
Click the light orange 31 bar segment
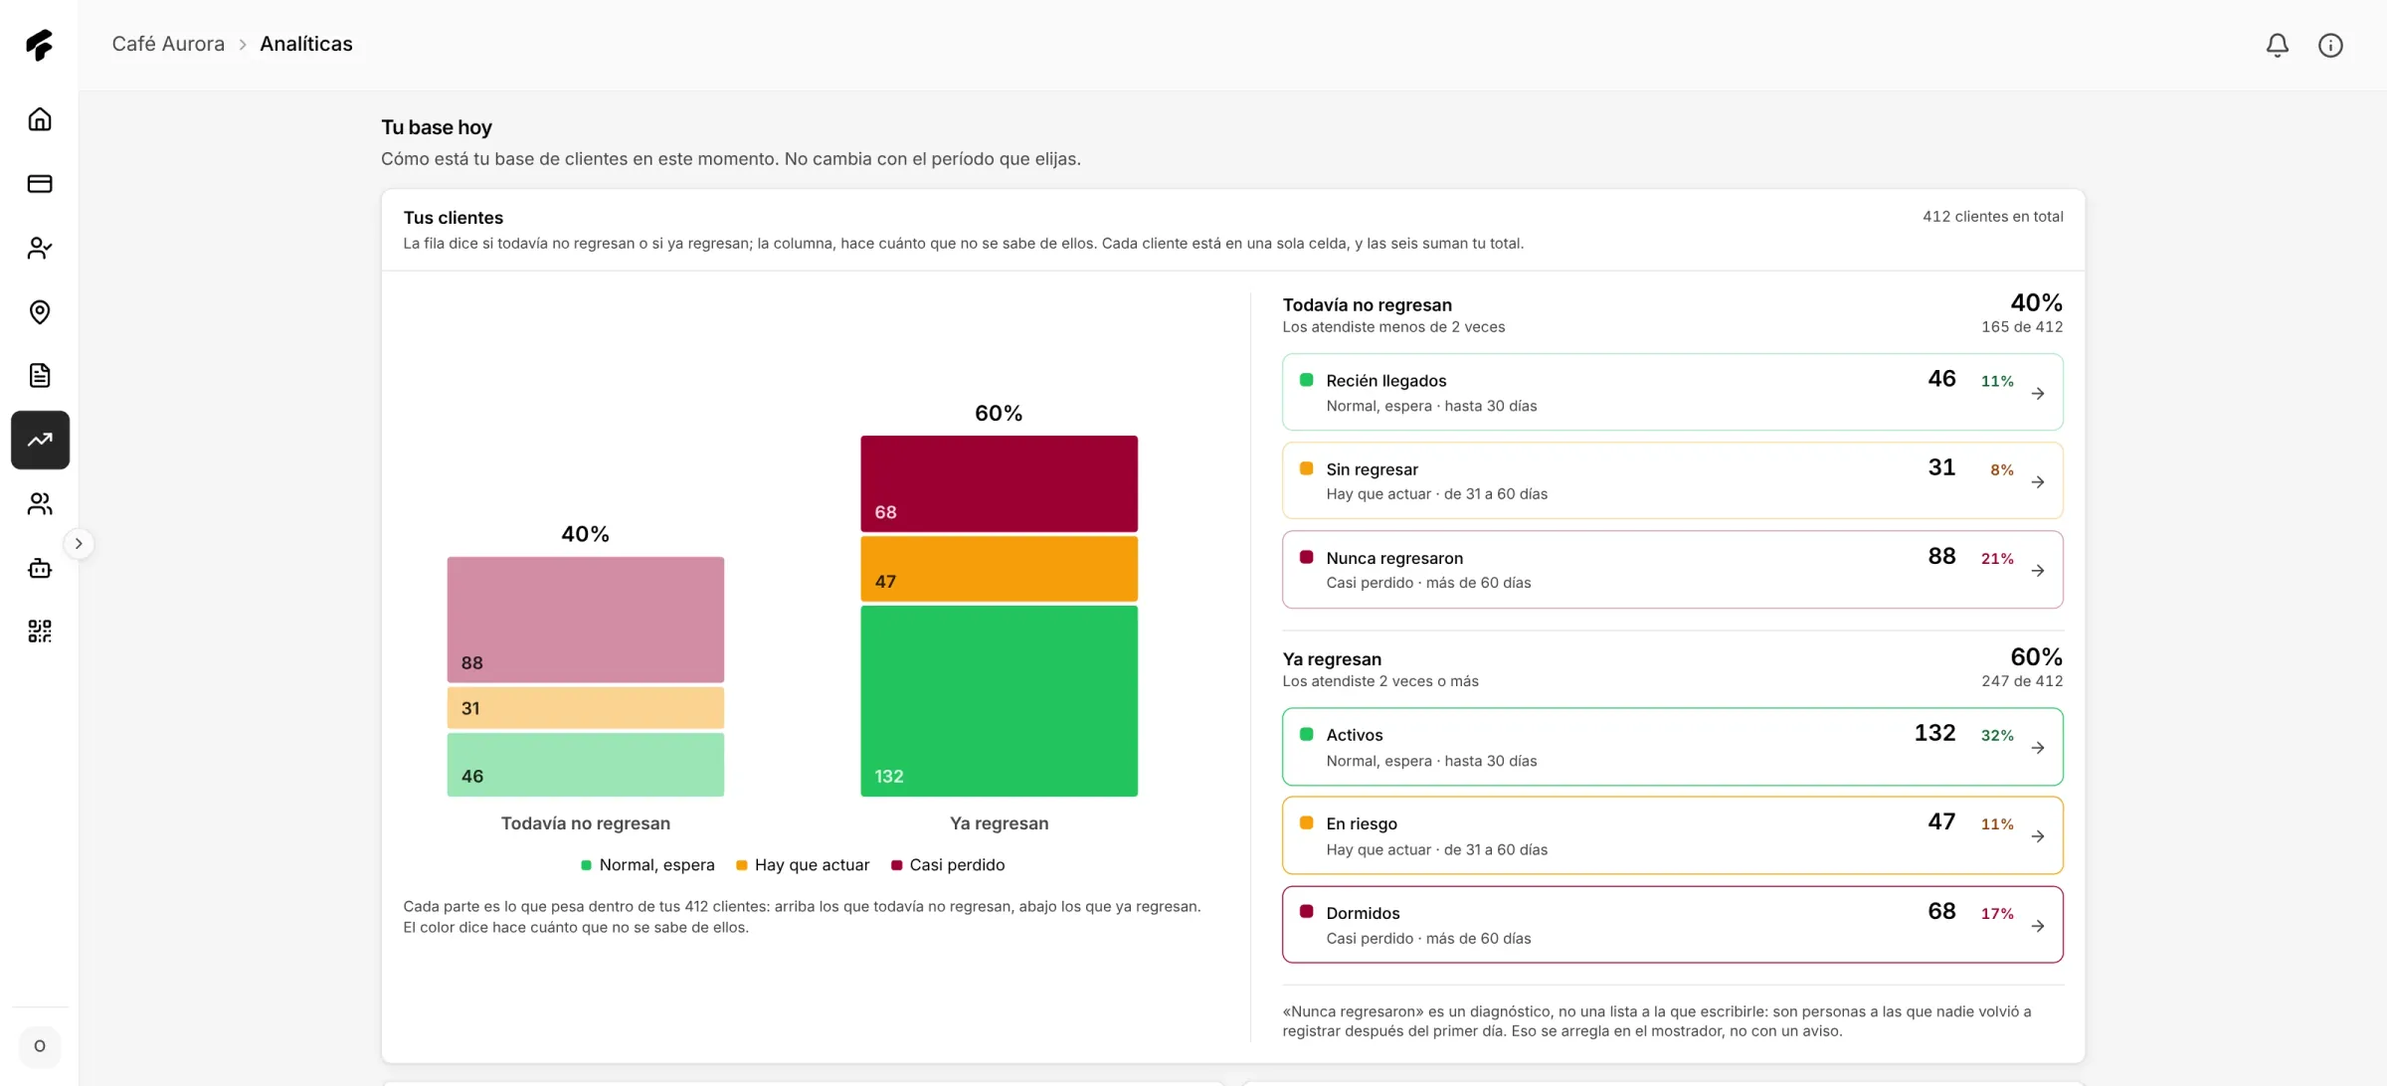tap(585, 708)
